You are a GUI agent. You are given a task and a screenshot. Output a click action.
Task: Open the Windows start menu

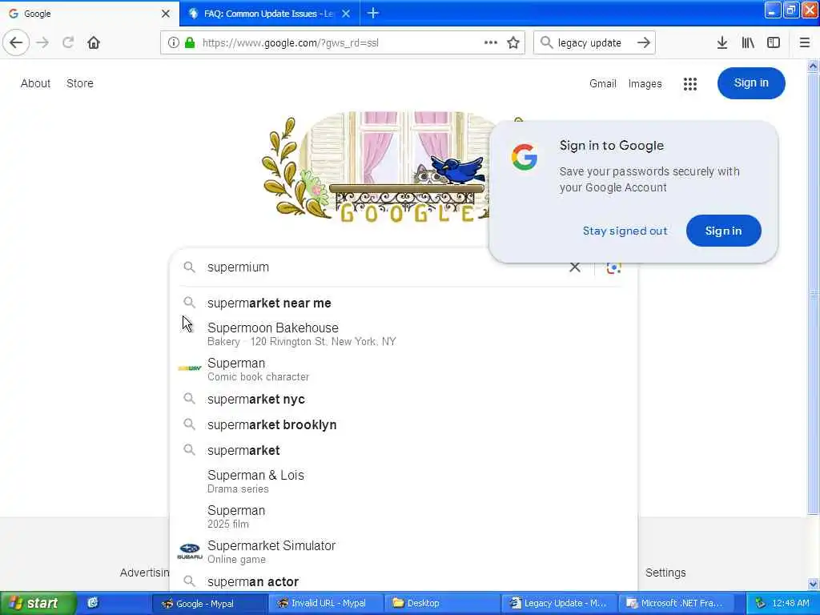click(x=38, y=603)
